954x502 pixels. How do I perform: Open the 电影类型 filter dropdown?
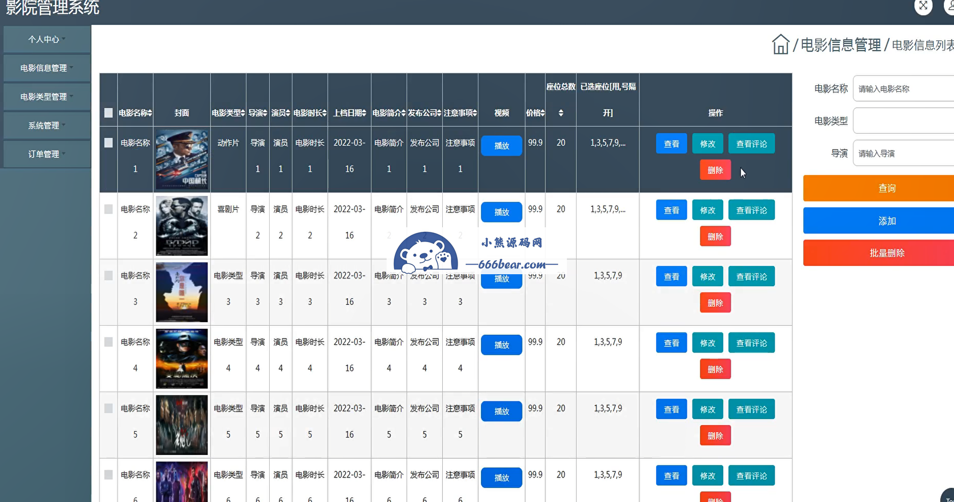pyautogui.click(x=903, y=121)
